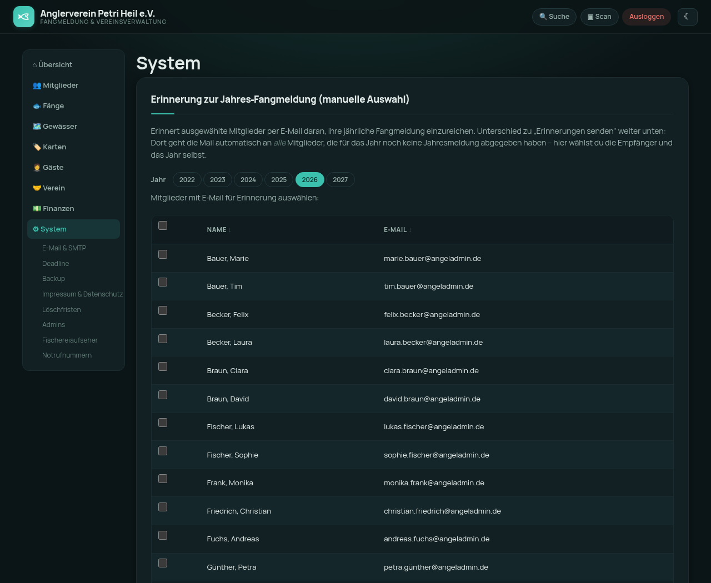Click the fish logo icon
The height and width of the screenshot is (583, 711).
24,17
